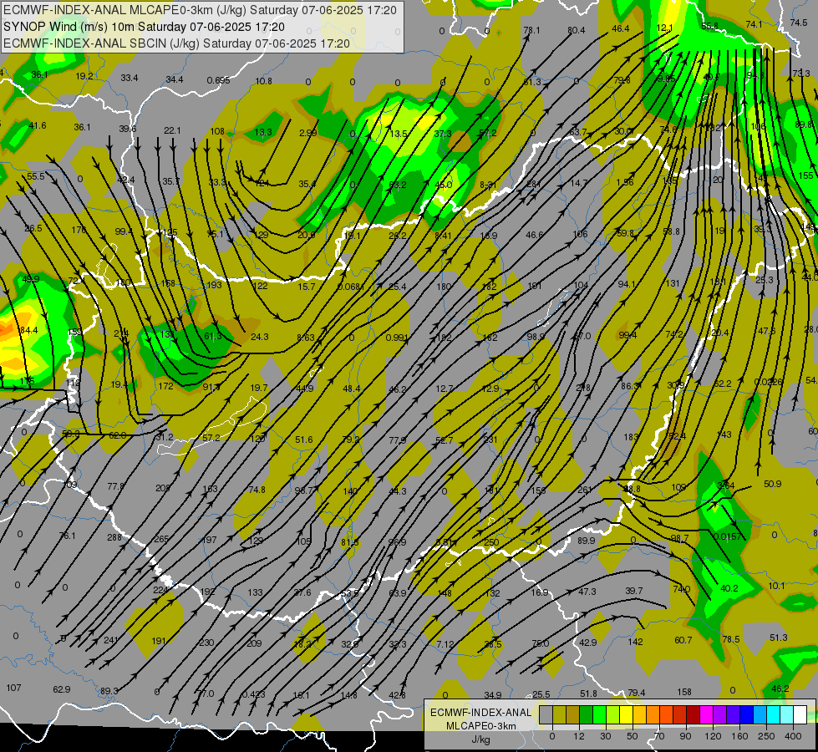Click the legend tick label 50
Image resolution: width=818 pixels, height=752 pixels.
pos(632,736)
